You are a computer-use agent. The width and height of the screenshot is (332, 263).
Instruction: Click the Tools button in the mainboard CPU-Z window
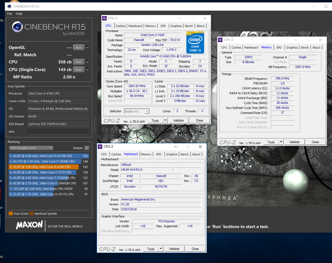point(151,249)
